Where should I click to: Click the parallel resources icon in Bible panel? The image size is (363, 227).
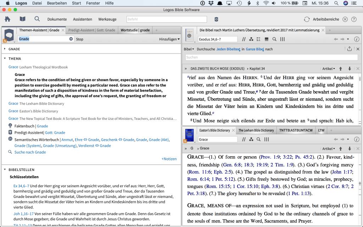[244, 39]
